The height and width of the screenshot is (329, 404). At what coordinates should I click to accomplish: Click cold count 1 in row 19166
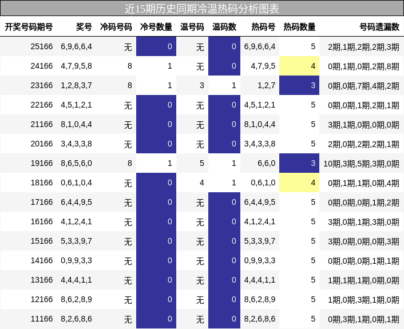[170, 163]
